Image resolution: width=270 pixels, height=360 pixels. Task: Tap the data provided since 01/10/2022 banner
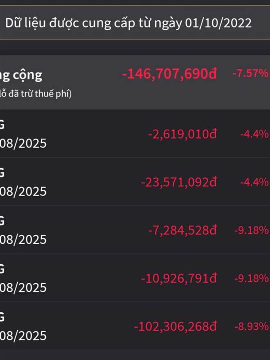(x=135, y=22)
